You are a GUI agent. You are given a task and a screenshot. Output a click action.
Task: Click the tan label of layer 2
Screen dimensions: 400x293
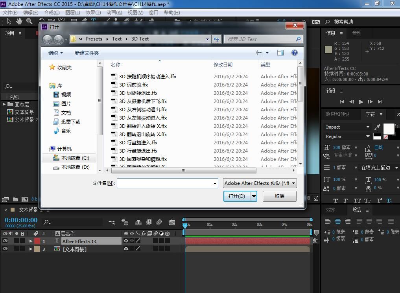(37, 249)
